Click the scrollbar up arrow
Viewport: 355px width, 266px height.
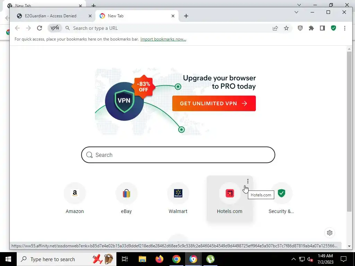[349, 49]
